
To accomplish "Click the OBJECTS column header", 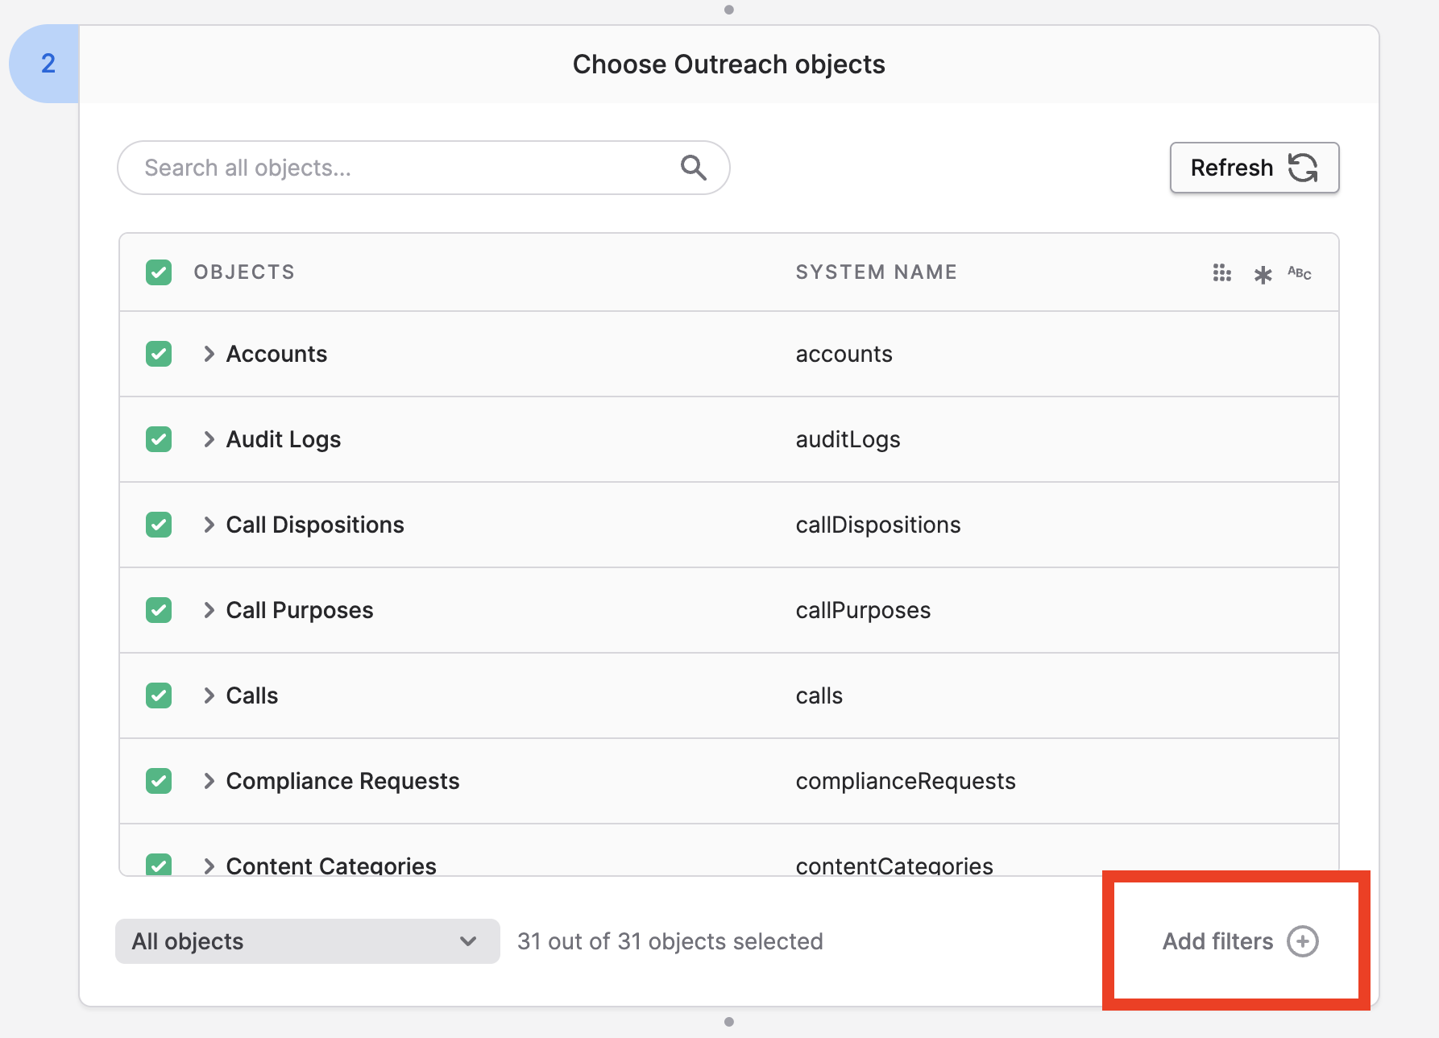I will (244, 272).
